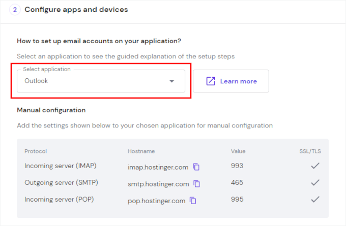Expand the Configure apps and devices section
This screenshot has height=226, width=346.
(x=76, y=10)
